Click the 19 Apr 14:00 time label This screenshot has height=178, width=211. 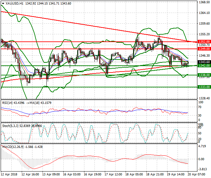(176, 174)
